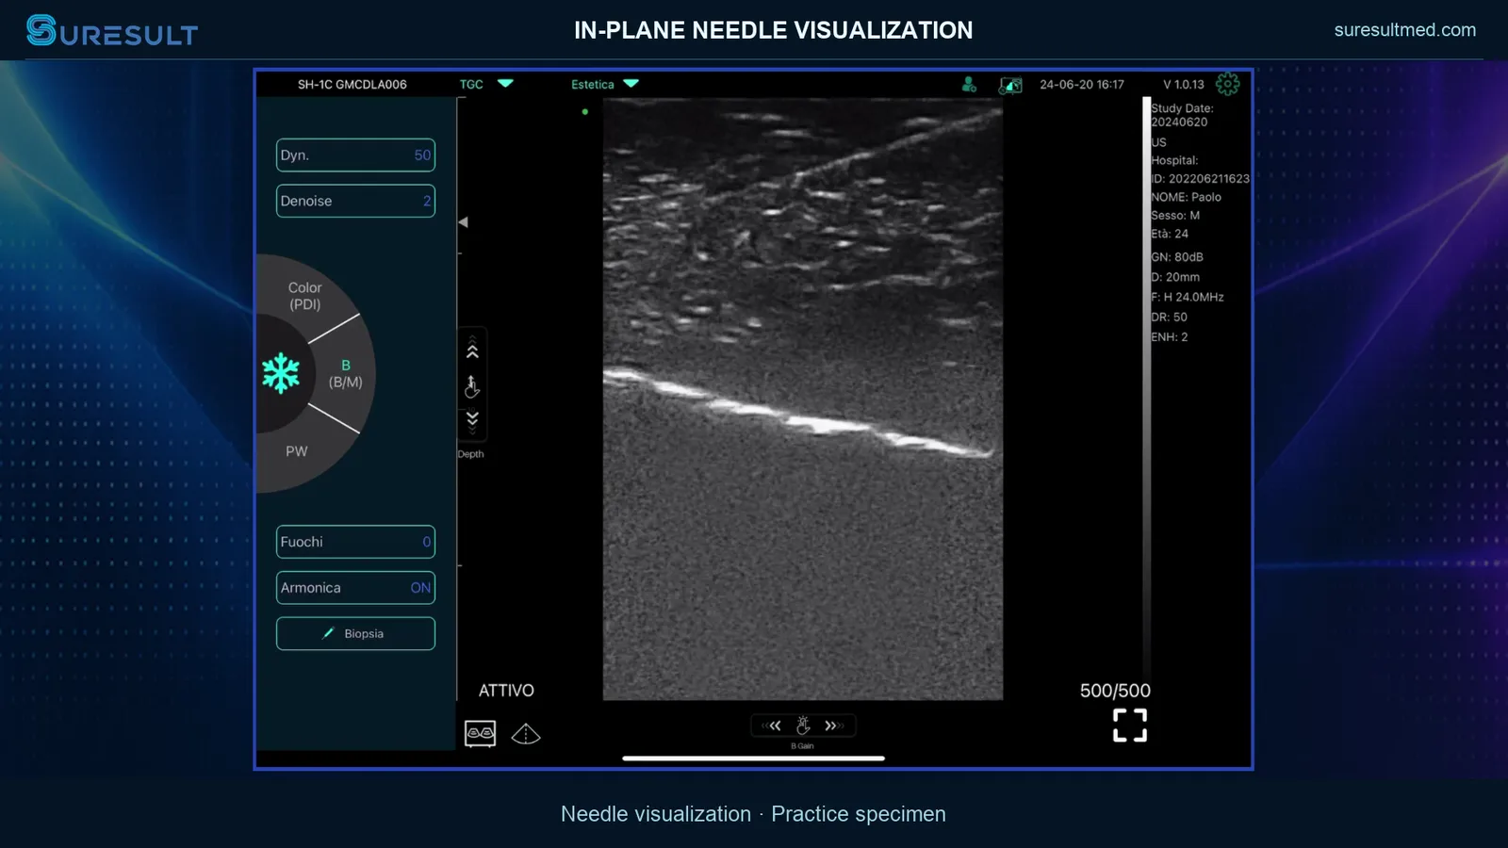Click the depth touch gesture icon

pos(472,386)
